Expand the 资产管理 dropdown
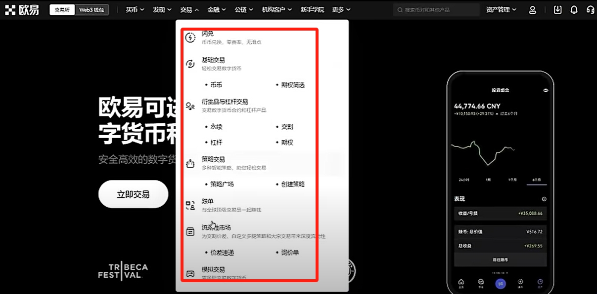 [501, 9]
